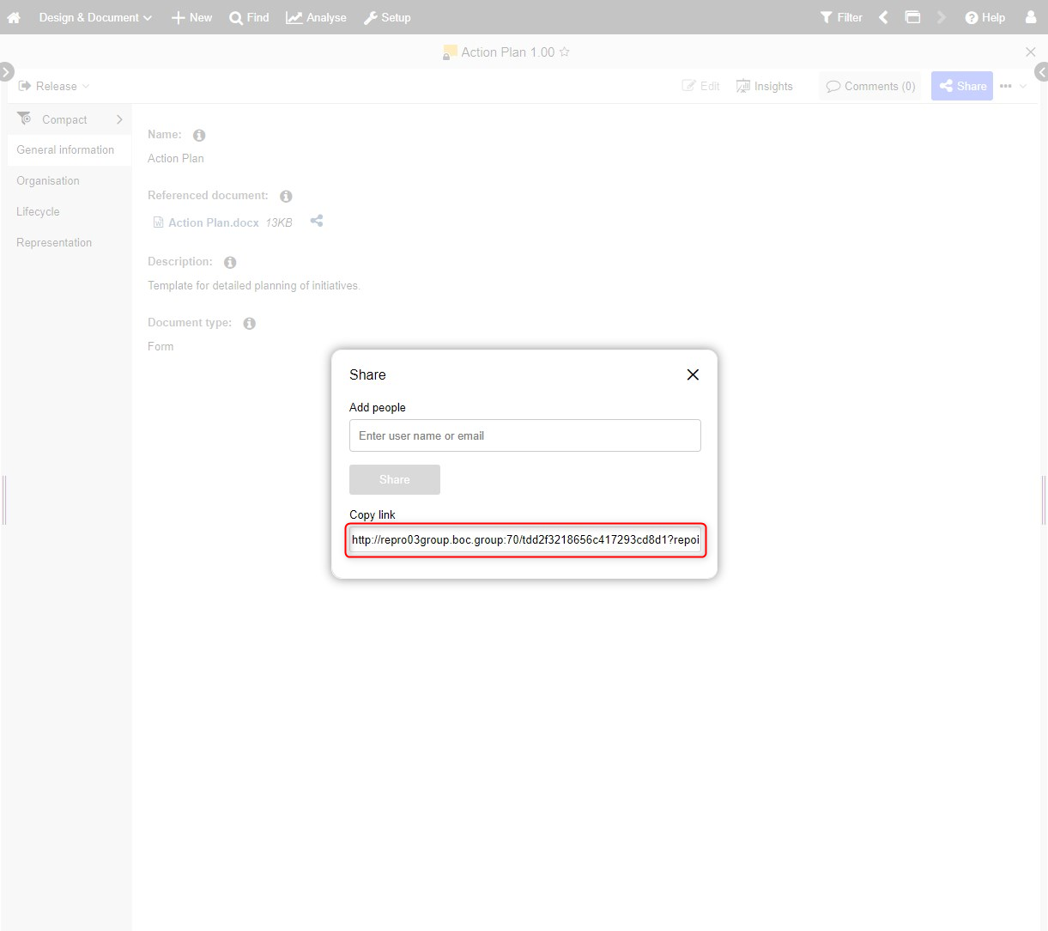This screenshot has height=931, width=1048.
Task: Click the navigate back arrow icon
Action: click(x=883, y=17)
